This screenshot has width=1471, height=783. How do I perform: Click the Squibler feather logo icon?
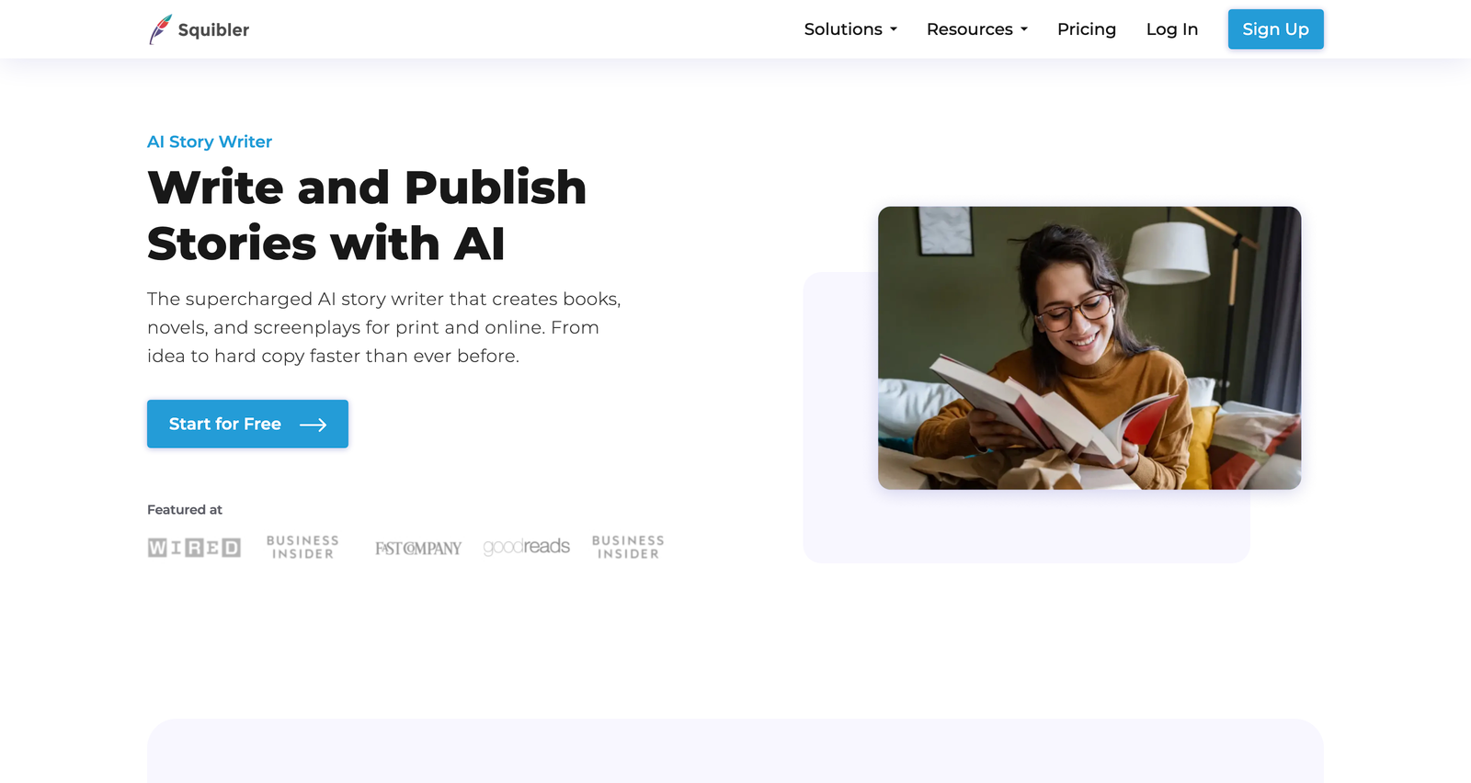click(x=160, y=29)
